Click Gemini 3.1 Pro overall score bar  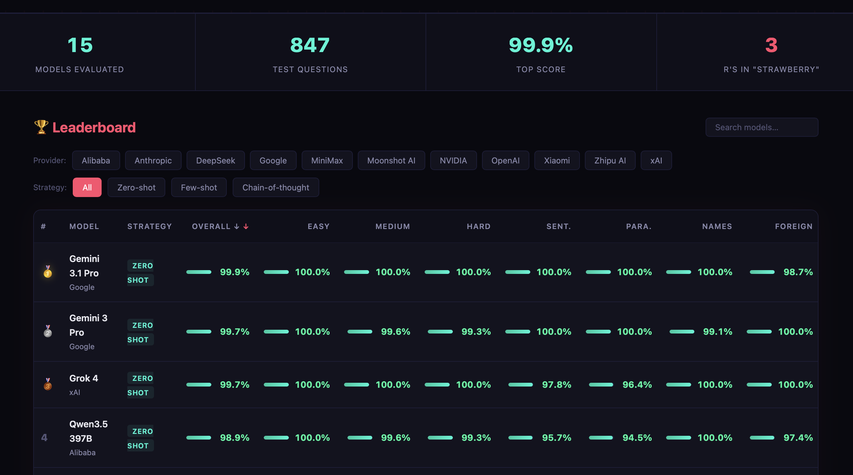(199, 272)
